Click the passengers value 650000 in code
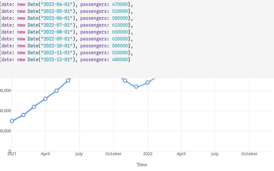The height and width of the screenshot is (171, 274). tap(120, 32)
